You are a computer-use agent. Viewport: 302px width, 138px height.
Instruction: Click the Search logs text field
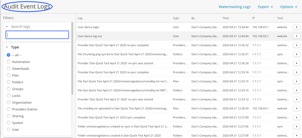tap(37, 35)
